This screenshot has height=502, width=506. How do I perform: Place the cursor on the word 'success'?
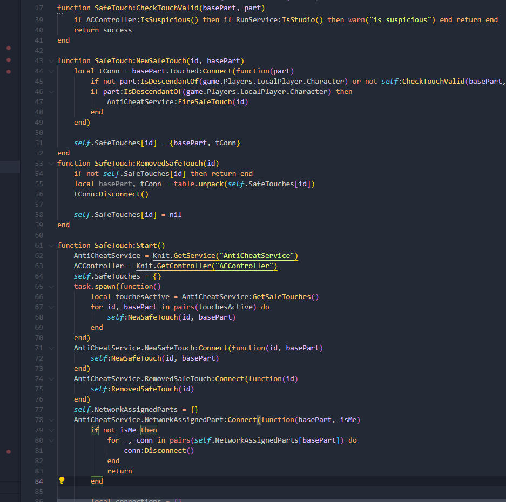click(x=120, y=30)
